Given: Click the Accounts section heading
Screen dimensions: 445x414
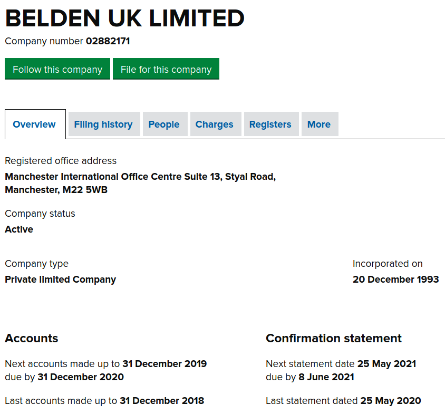Looking at the screenshot, I should click(x=32, y=339).
